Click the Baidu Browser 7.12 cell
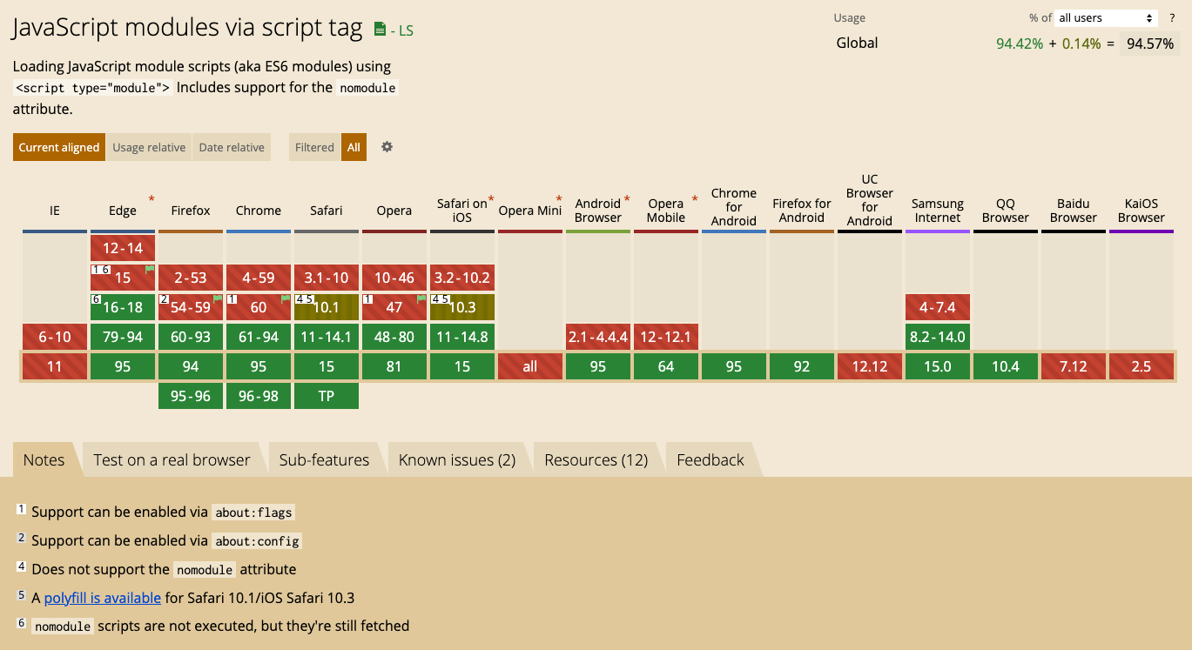The width and height of the screenshot is (1192, 650). (x=1074, y=366)
